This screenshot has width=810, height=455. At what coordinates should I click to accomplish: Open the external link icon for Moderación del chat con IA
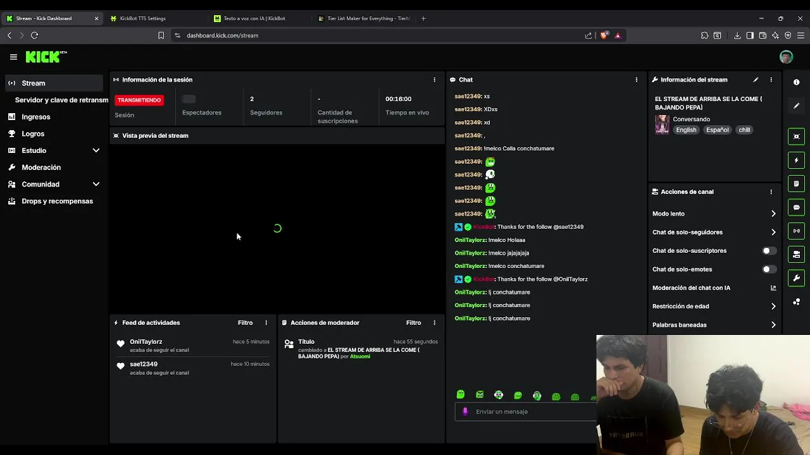tap(773, 288)
